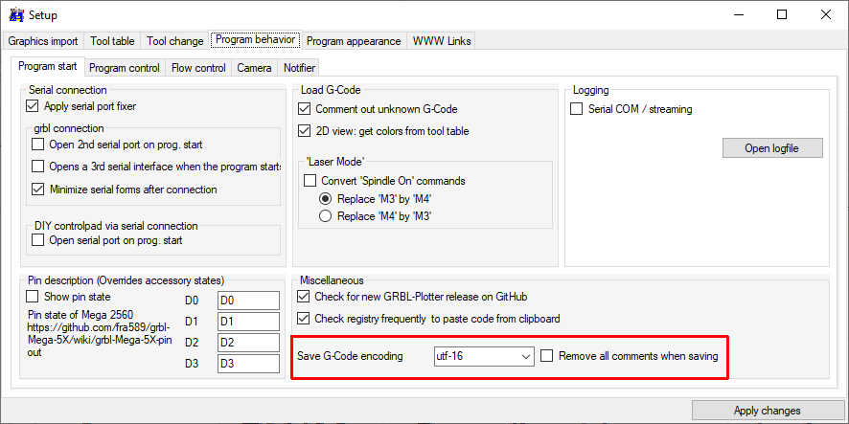Open the Camera sub-tab
849x424 pixels.
pyautogui.click(x=254, y=68)
